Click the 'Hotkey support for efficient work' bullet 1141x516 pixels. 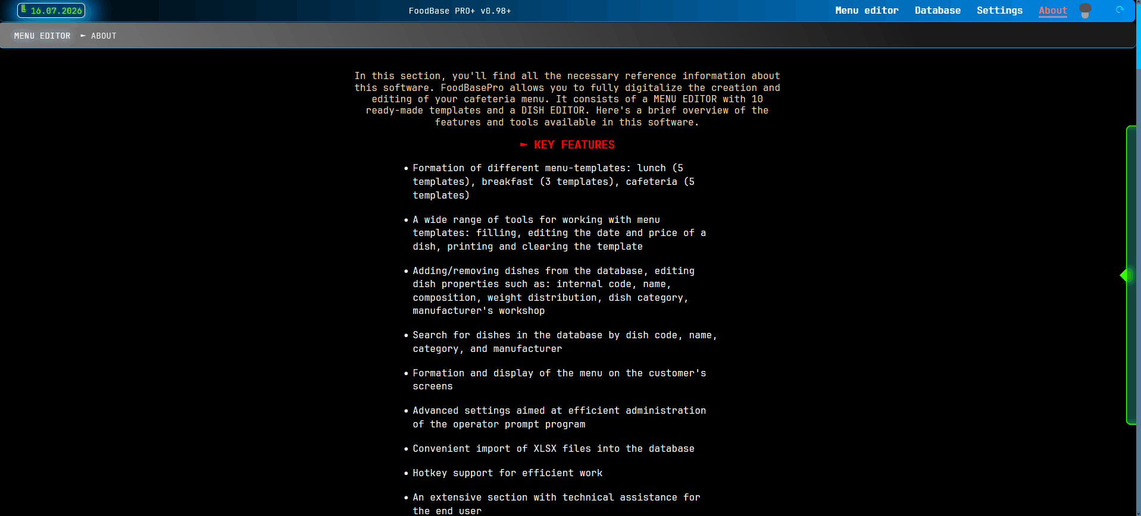(507, 473)
